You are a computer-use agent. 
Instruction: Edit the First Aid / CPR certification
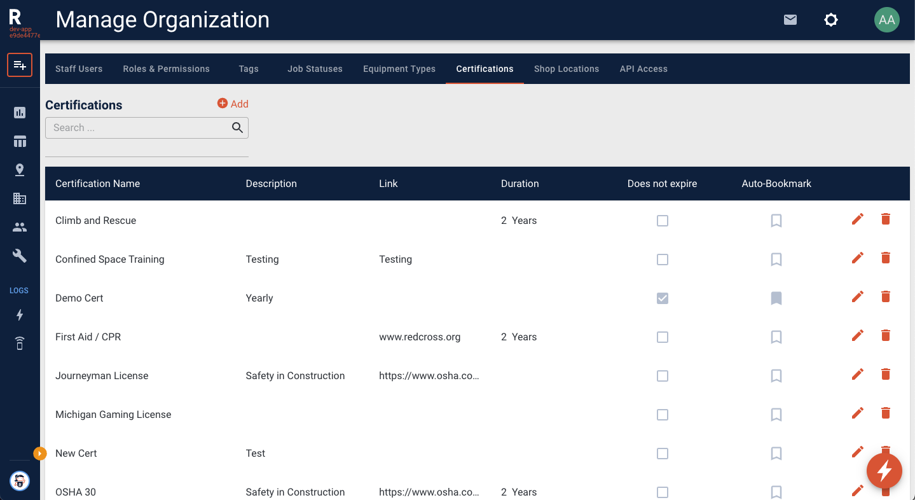click(x=858, y=335)
